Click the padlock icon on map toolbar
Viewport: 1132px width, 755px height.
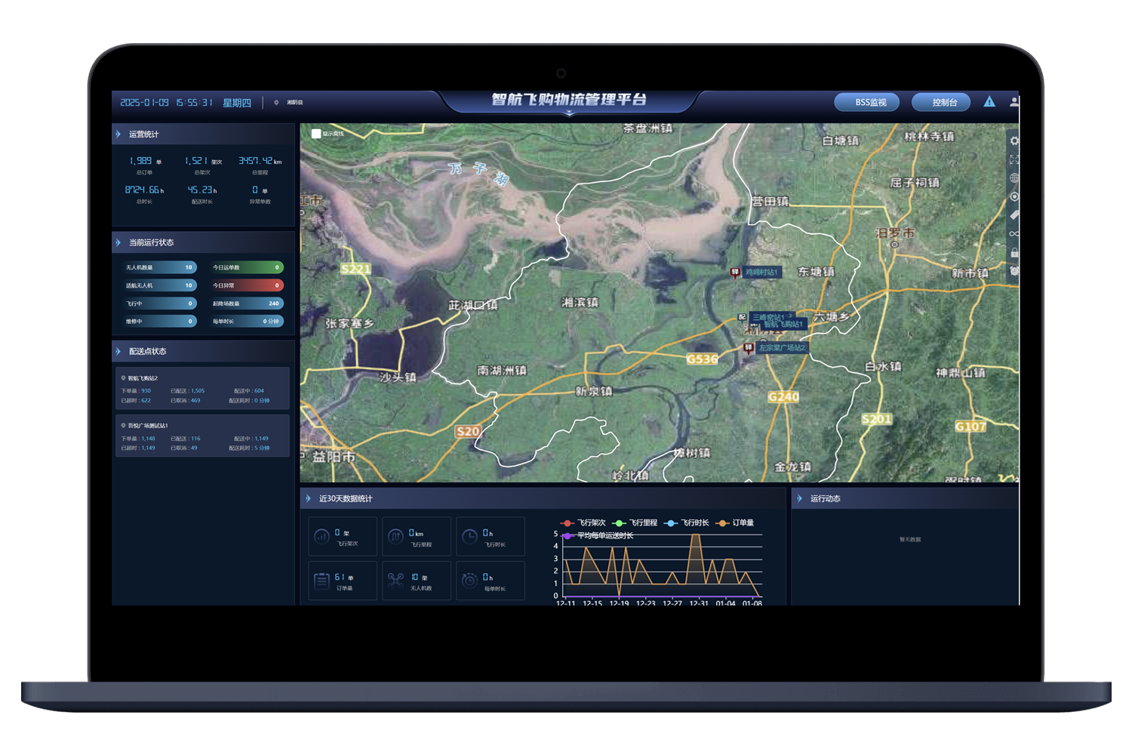(1014, 252)
